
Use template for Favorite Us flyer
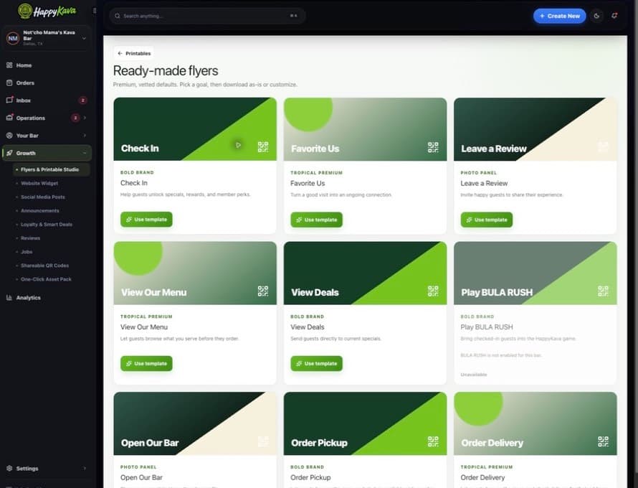pos(317,220)
